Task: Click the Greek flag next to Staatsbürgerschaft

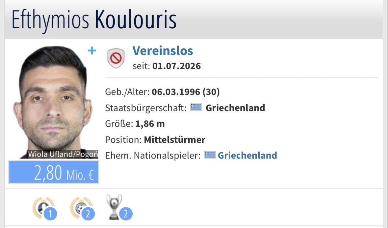Action: tap(196, 107)
